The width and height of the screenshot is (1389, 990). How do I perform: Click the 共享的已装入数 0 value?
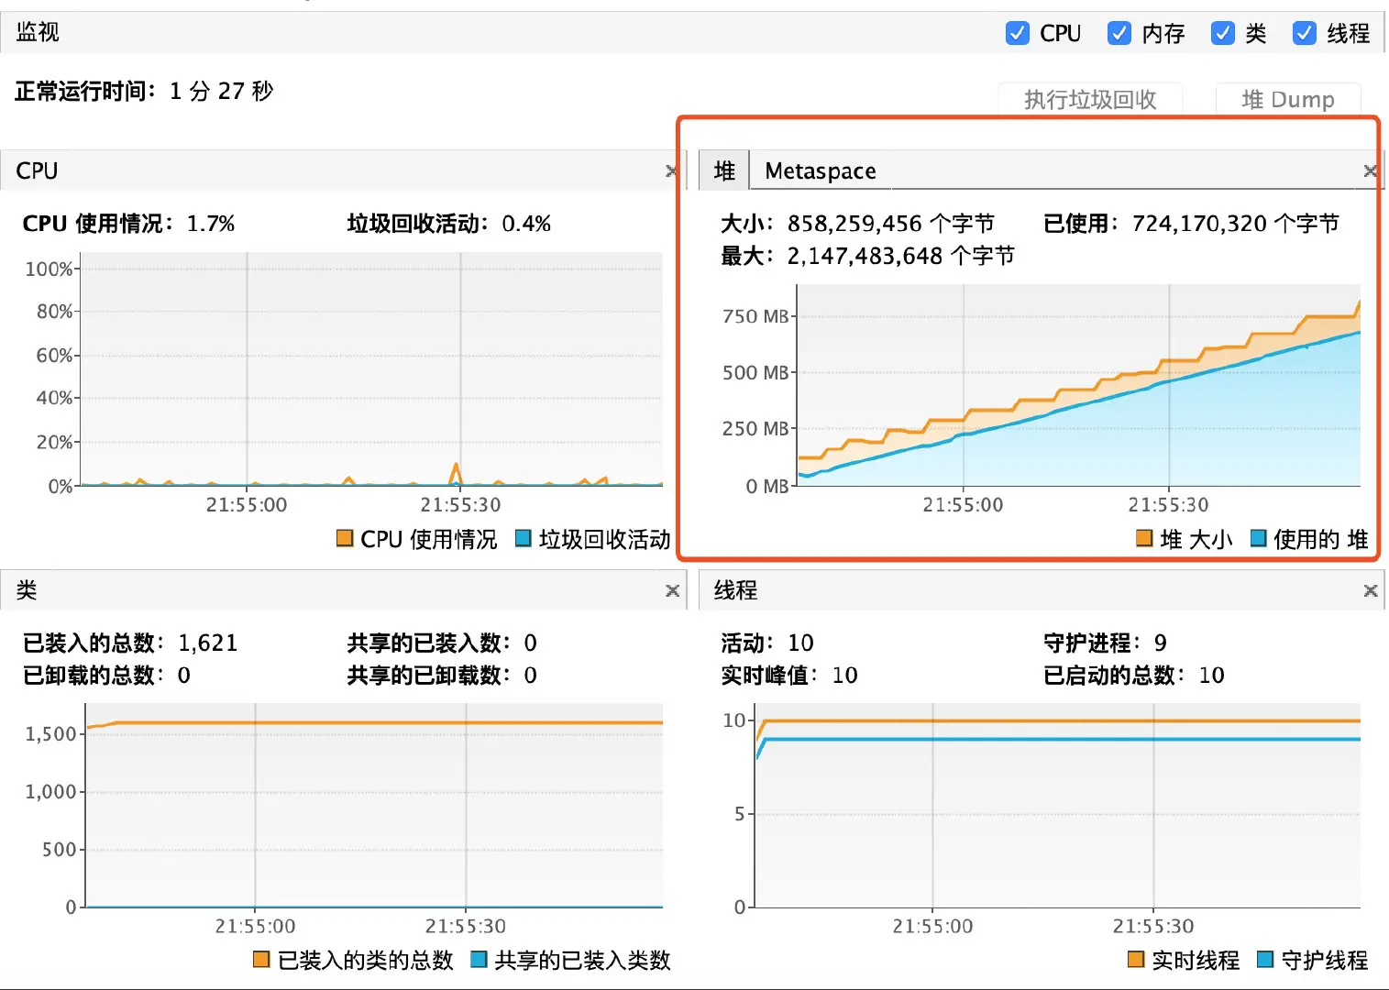(531, 643)
